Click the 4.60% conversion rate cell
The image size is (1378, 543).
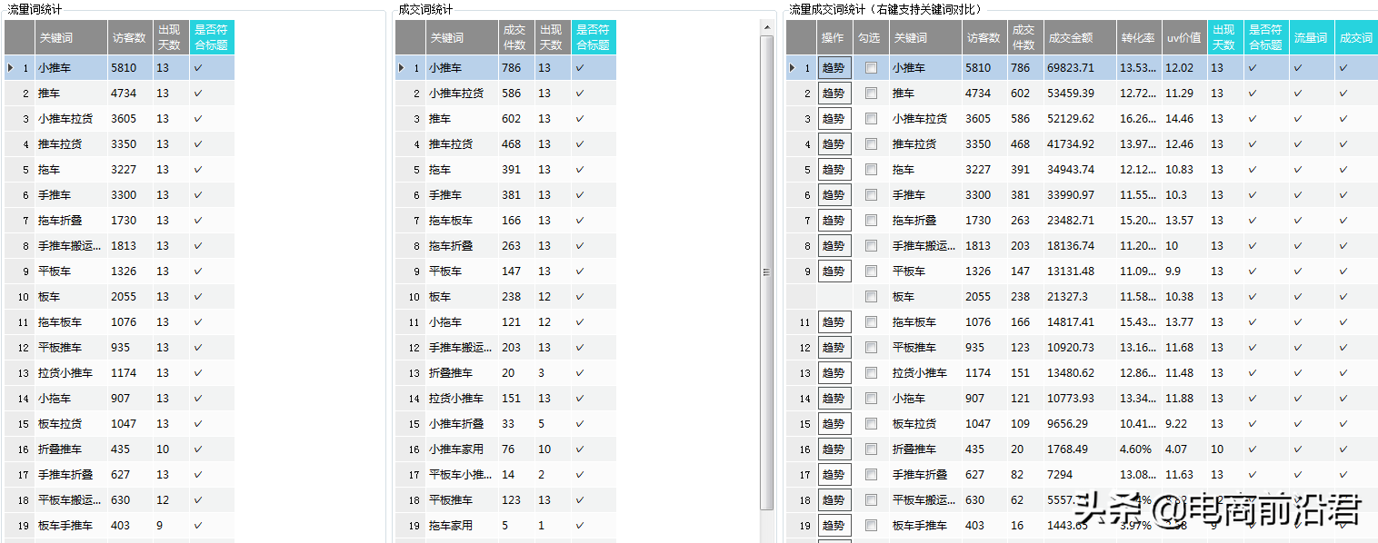click(1139, 449)
